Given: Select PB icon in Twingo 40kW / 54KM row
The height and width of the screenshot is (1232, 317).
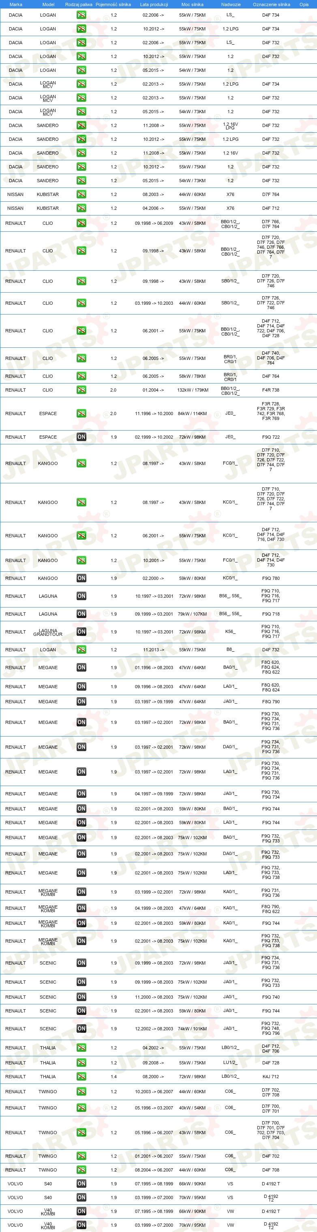Looking at the screenshot, I should tap(81, 1108).
